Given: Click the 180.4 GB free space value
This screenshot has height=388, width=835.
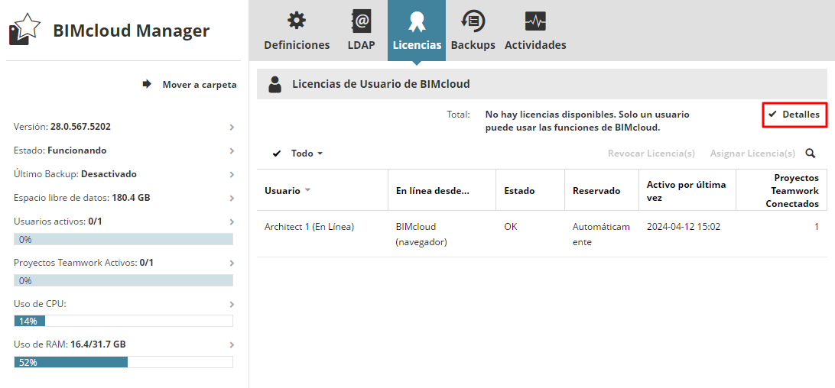Looking at the screenshot, I should point(131,198).
